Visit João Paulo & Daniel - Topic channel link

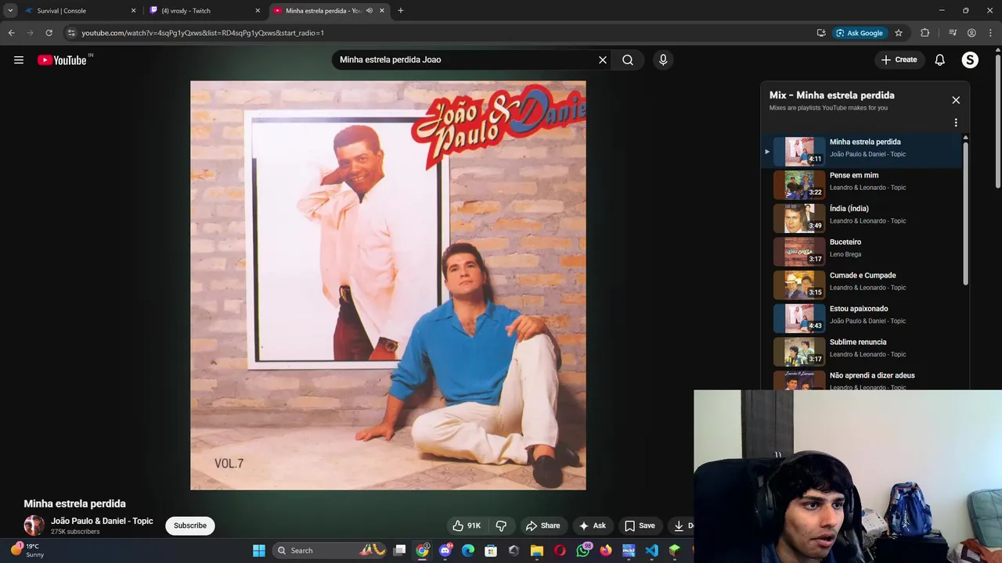pos(102,521)
